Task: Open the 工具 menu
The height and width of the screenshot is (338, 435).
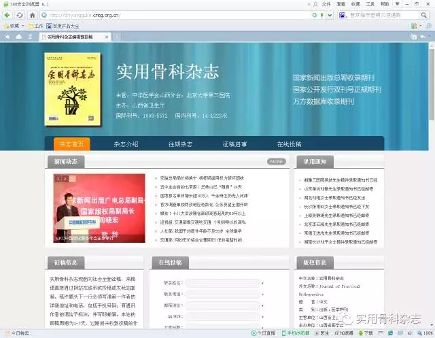Action: [370, 4]
